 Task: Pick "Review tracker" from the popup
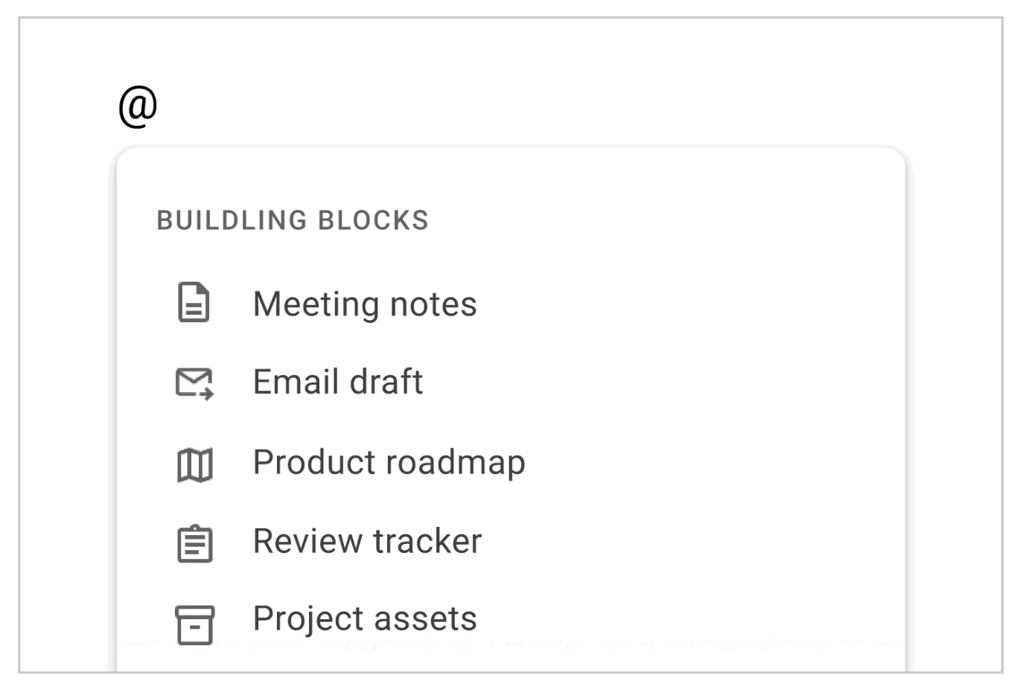tap(367, 542)
